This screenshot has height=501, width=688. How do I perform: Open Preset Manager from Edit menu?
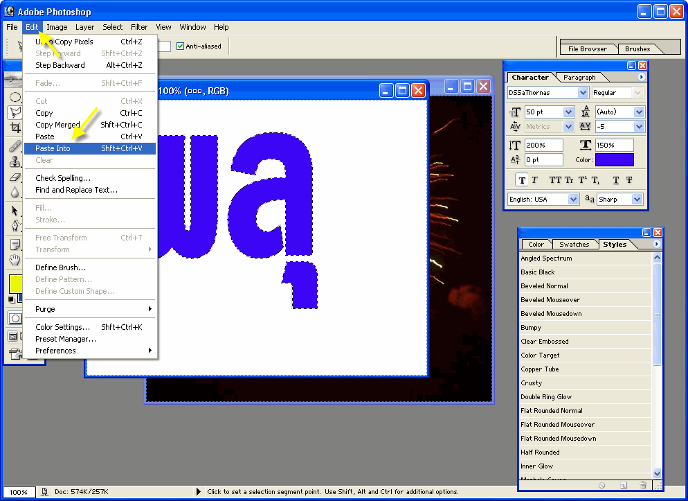pyautogui.click(x=90, y=339)
